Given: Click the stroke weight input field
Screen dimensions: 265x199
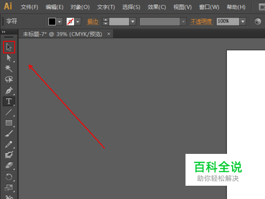Looking at the screenshot, I should tap(119, 22).
